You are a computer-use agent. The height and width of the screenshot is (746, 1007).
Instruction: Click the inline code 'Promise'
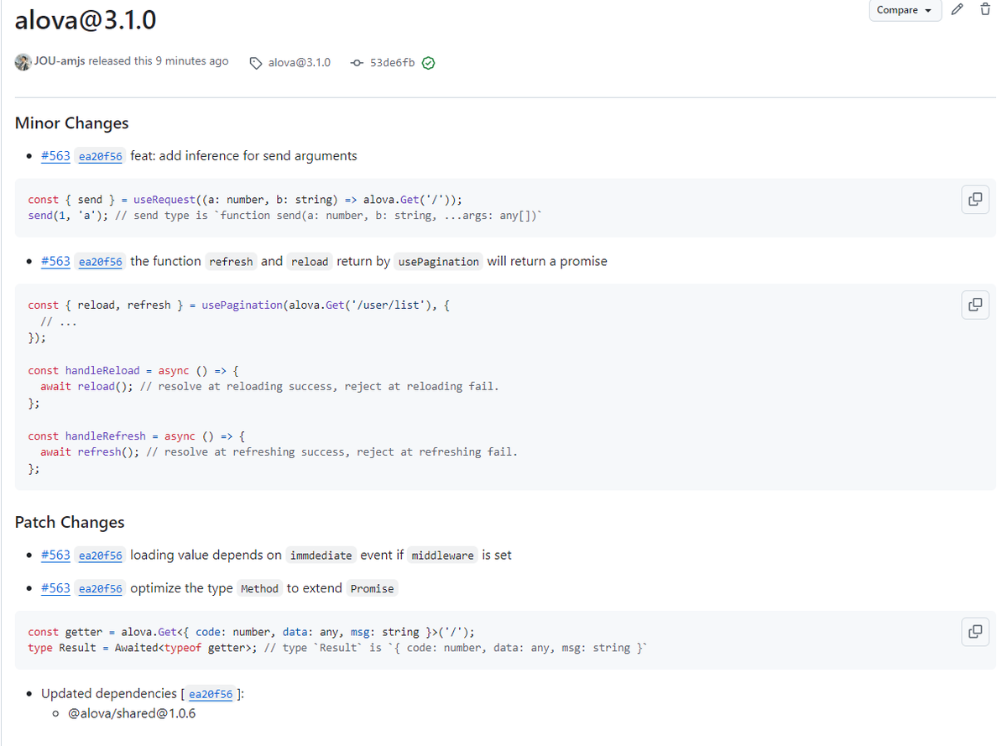[x=372, y=589]
